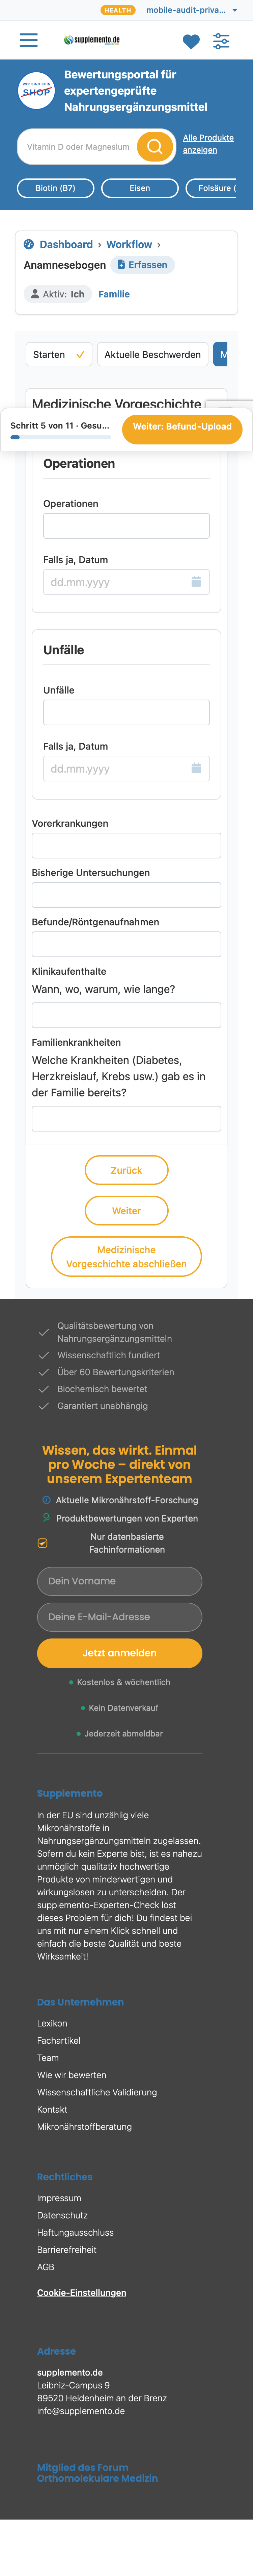Open filter settings sliders icon
The width and height of the screenshot is (253, 2576).
221,41
